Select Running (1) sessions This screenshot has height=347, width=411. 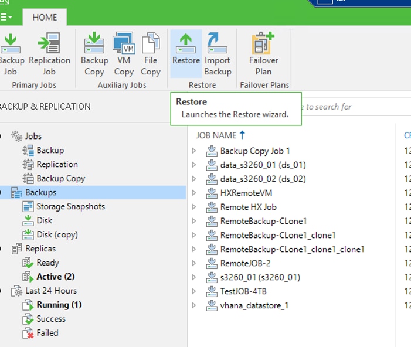coord(59,305)
